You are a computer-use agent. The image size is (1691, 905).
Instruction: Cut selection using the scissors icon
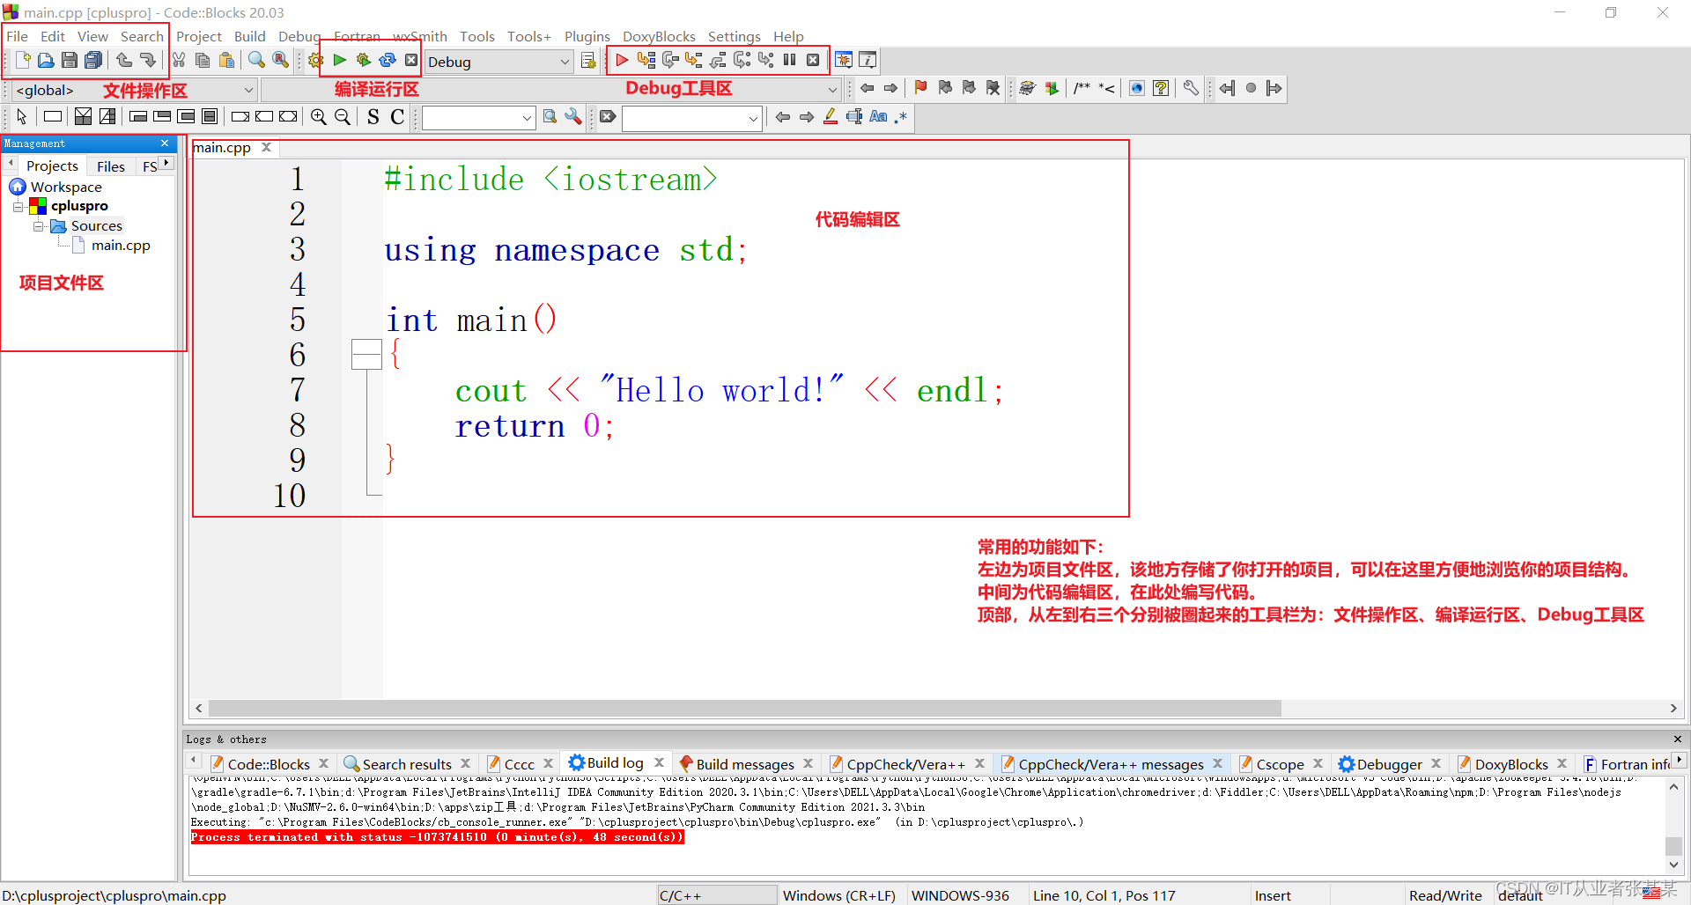pos(179,60)
